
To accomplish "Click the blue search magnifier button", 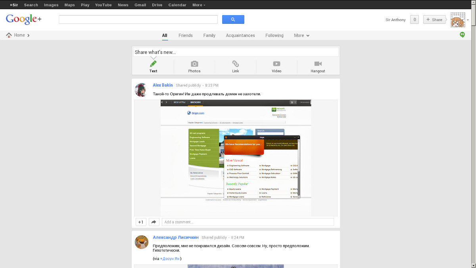I will [233, 19].
